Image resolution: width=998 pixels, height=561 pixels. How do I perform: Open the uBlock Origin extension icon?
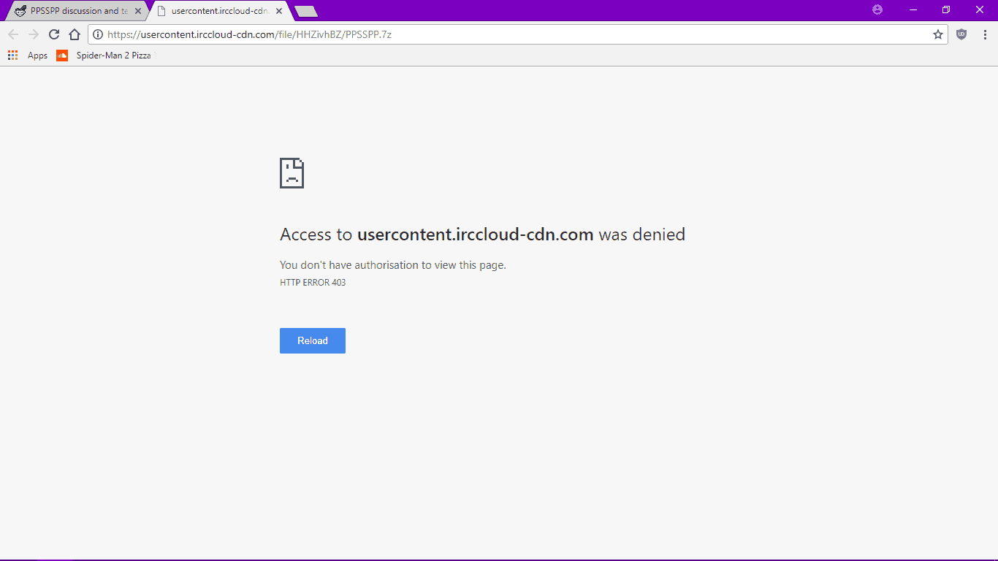coord(961,34)
